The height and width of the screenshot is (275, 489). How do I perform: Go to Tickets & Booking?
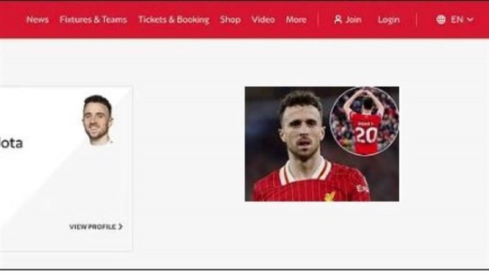174,20
